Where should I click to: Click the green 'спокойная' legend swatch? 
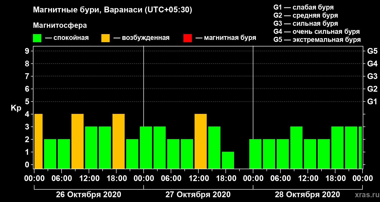[x=37, y=38]
